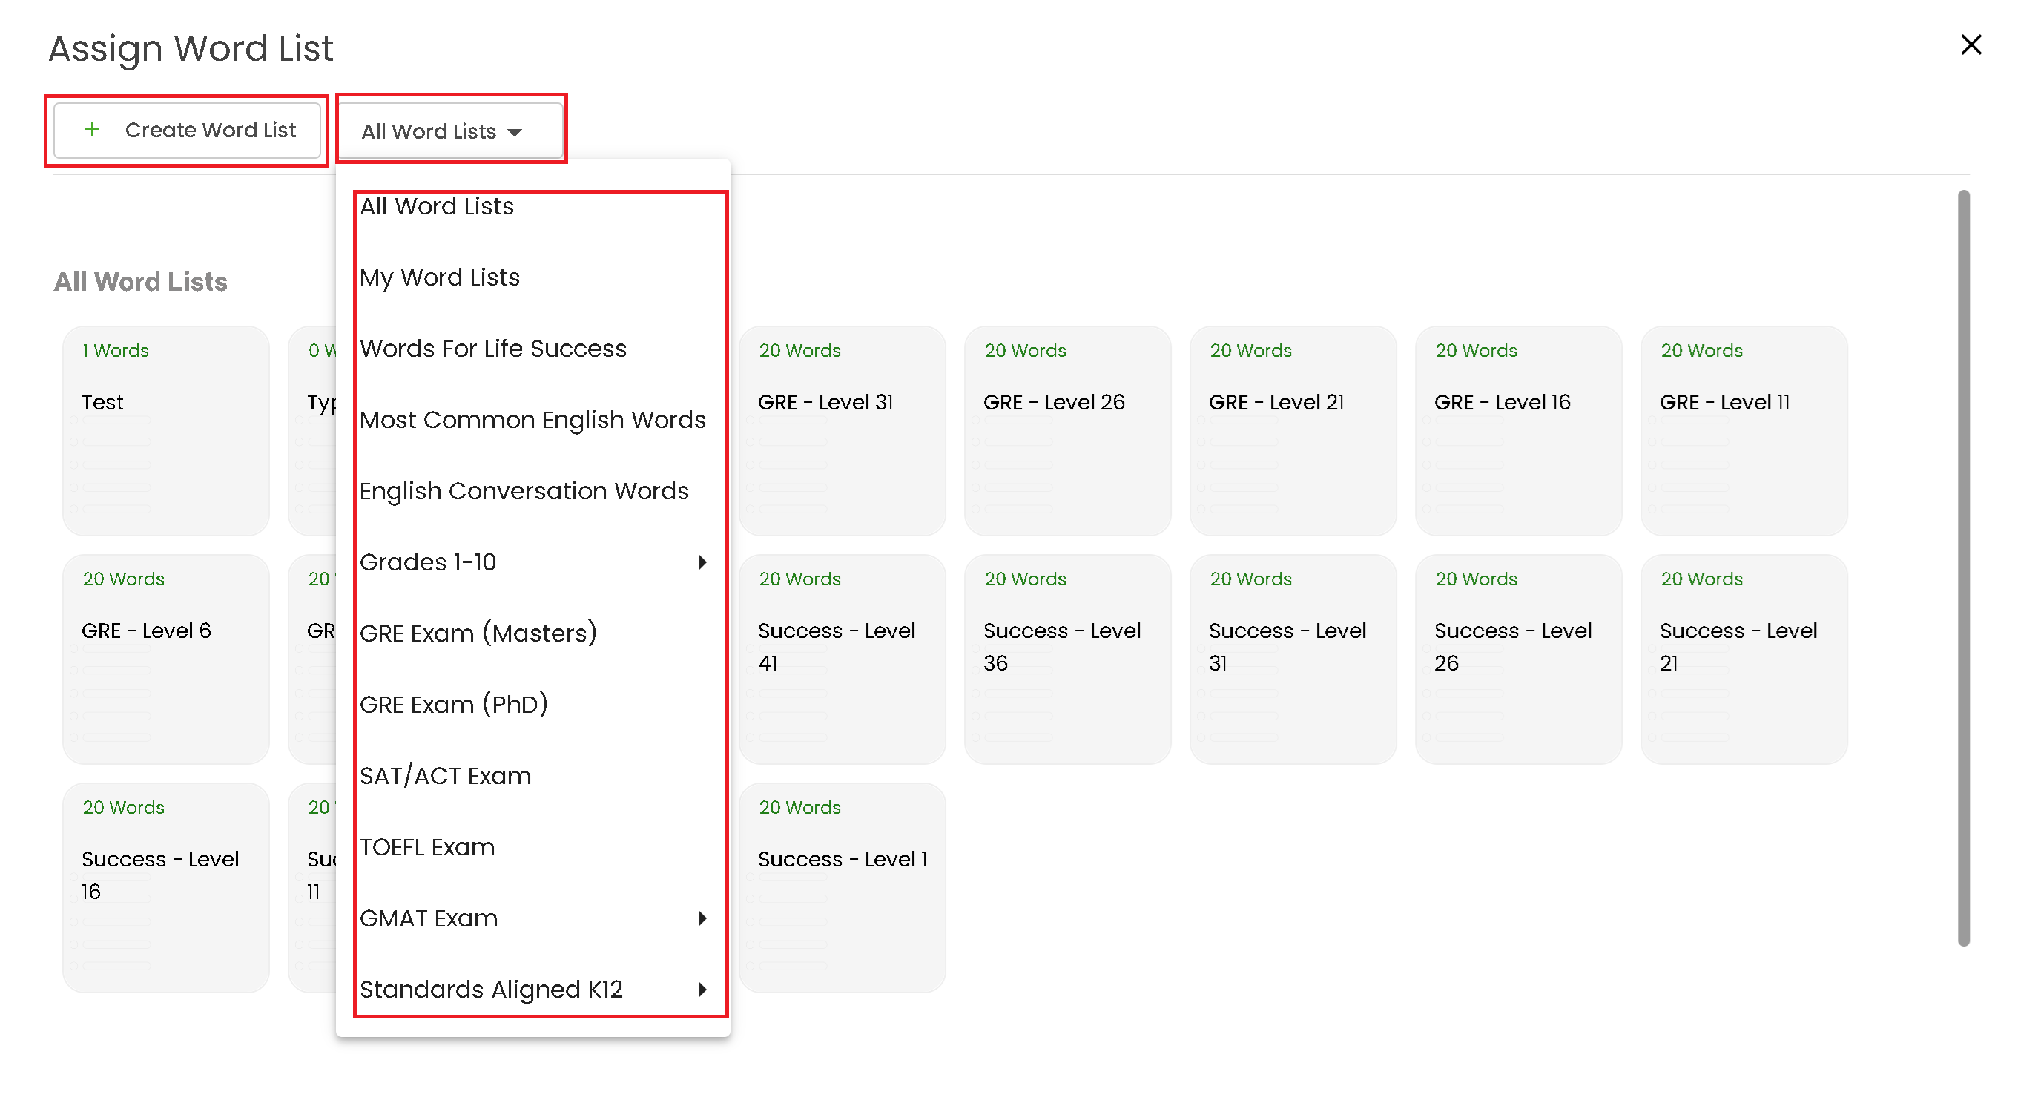The width and height of the screenshot is (2018, 1106).
Task: Click the green plus icon
Action: pyautogui.click(x=92, y=129)
